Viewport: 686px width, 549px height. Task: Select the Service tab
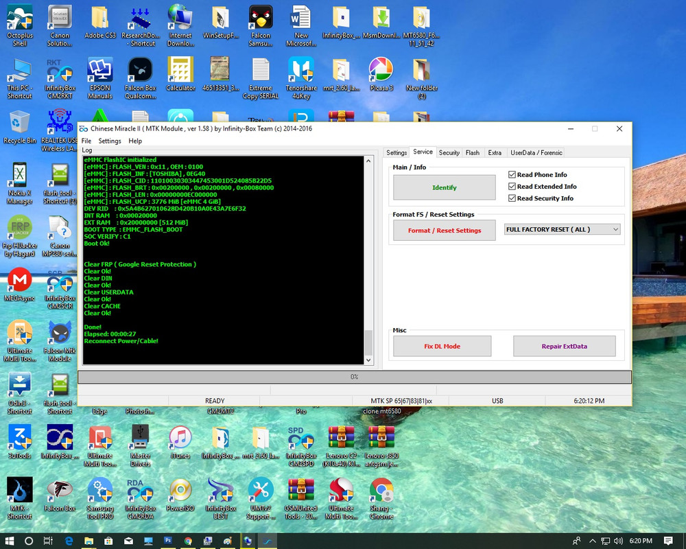click(423, 152)
